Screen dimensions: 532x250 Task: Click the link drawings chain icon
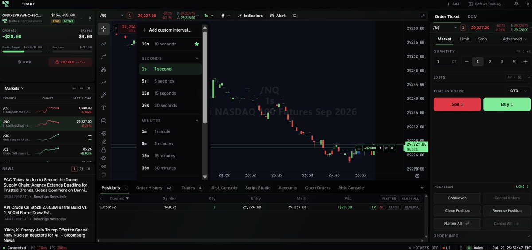click(x=103, y=167)
